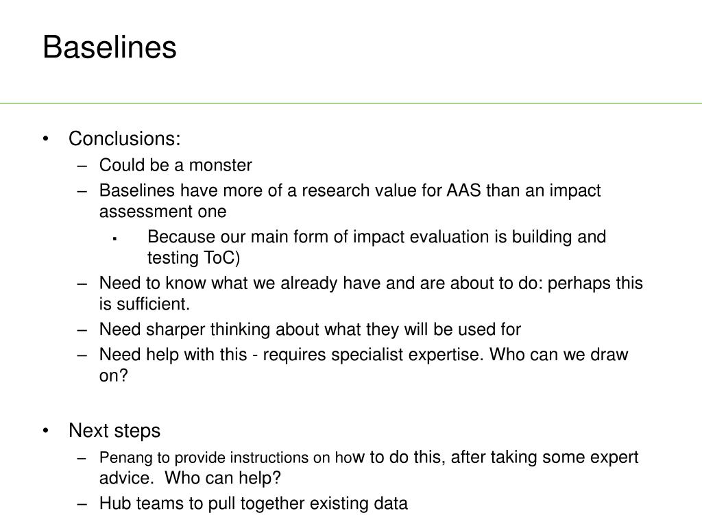Click the line 'Need to know what we already have'
702x526 pixels.
tap(371, 283)
